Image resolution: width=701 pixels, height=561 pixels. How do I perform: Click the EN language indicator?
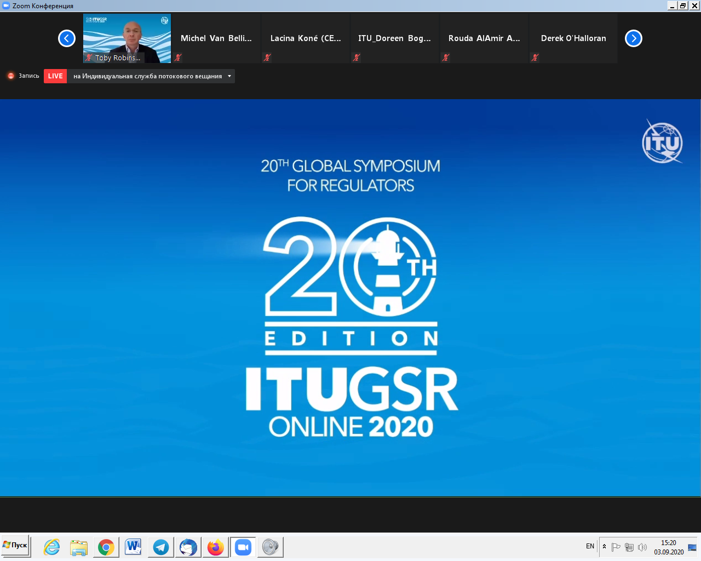[x=590, y=546]
